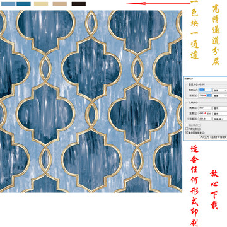Select the dark teal-blue color swatch
Screen dimensions: 227x227
click(23, 4)
